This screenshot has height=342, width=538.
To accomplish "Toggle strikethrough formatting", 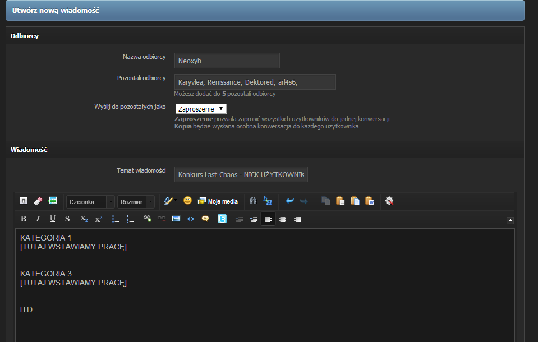I will coord(67,219).
